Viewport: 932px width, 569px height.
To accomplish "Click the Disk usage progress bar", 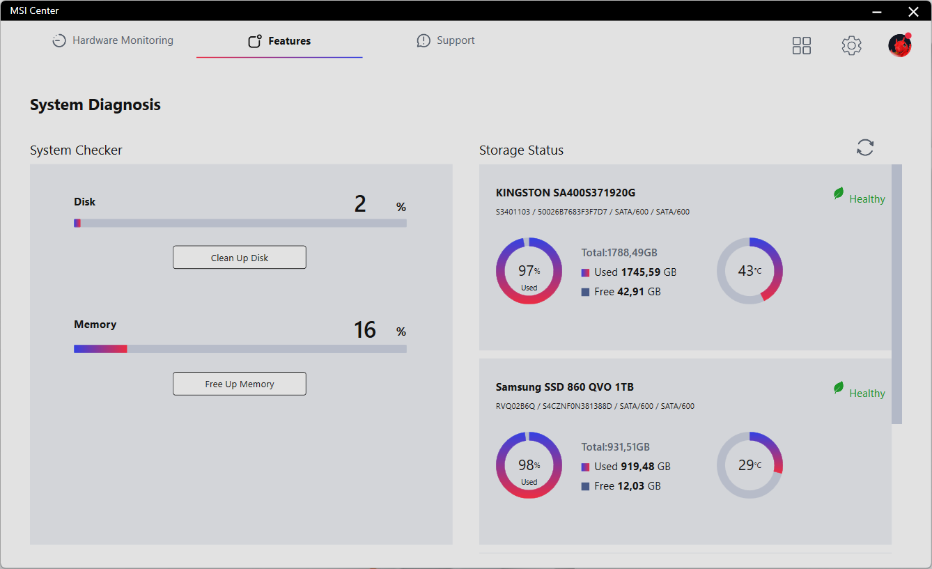I will pyautogui.click(x=240, y=224).
